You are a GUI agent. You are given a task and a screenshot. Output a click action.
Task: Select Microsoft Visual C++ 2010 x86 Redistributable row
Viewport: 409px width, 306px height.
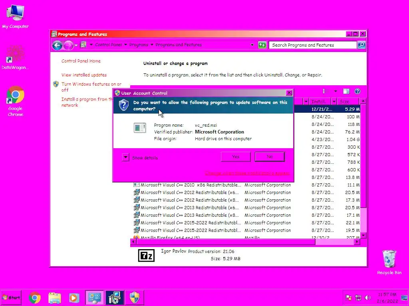pyautogui.click(x=246, y=185)
